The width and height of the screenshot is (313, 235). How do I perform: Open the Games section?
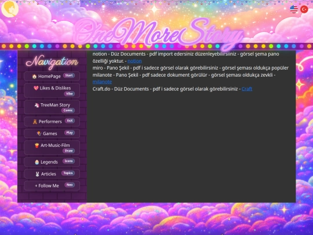(52, 133)
